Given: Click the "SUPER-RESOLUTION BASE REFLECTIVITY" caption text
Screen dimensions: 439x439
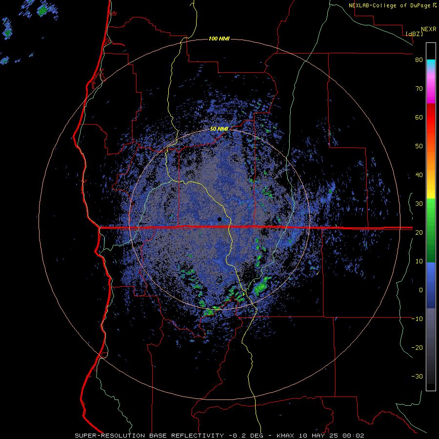Looking at the screenshot, I should click(149, 436).
